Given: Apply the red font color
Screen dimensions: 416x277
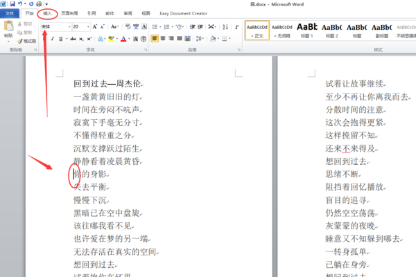Looking at the screenshot, I should click(123, 39).
